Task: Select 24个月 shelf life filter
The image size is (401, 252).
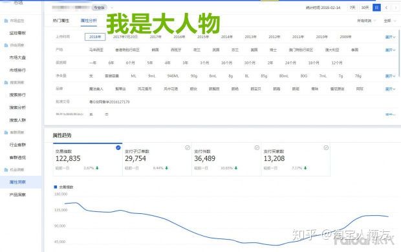Action: click(x=290, y=63)
